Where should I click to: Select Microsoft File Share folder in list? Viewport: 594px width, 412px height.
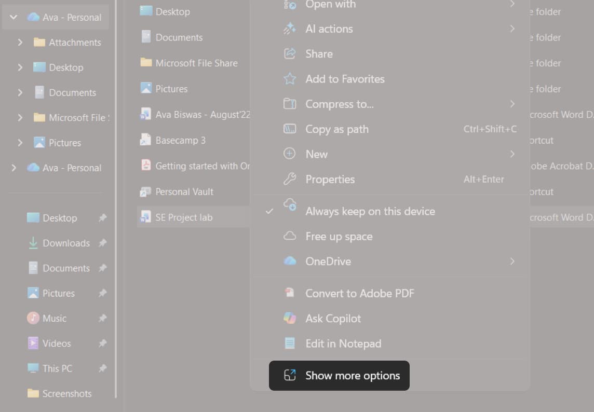click(x=189, y=63)
